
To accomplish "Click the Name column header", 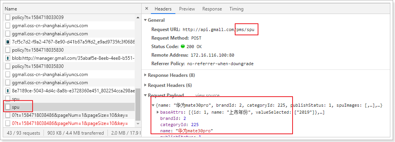I will pos(11,9).
